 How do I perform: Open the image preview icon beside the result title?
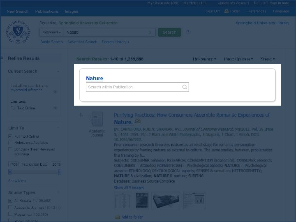pyautogui.click(x=138, y=121)
